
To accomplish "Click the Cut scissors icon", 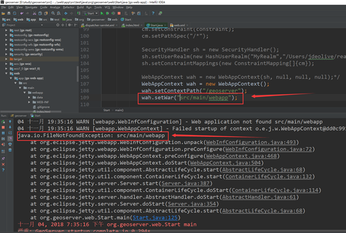I will pos(34,14).
